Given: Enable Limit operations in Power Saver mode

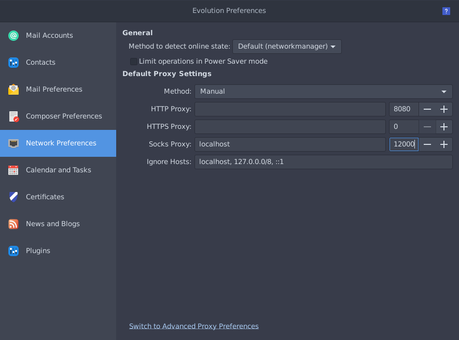Looking at the screenshot, I should (134, 62).
